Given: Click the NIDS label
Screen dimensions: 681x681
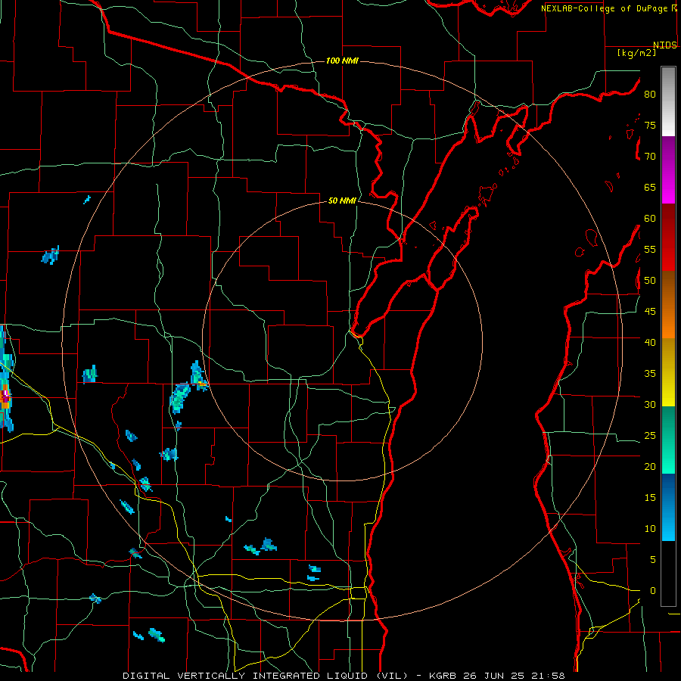Looking at the screenshot, I should click(665, 45).
